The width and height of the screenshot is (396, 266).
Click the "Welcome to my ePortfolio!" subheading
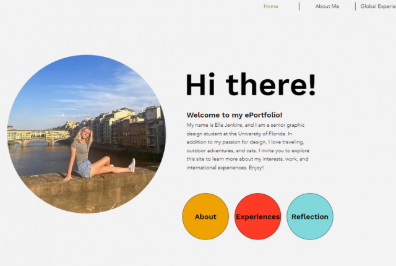(234, 115)
